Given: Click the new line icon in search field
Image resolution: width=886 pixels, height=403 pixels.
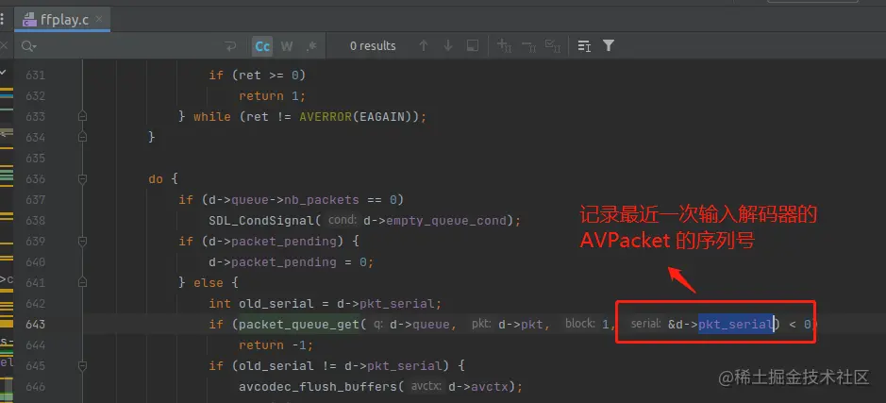Looking at the screenshot, I should click(x=230, y=46).
